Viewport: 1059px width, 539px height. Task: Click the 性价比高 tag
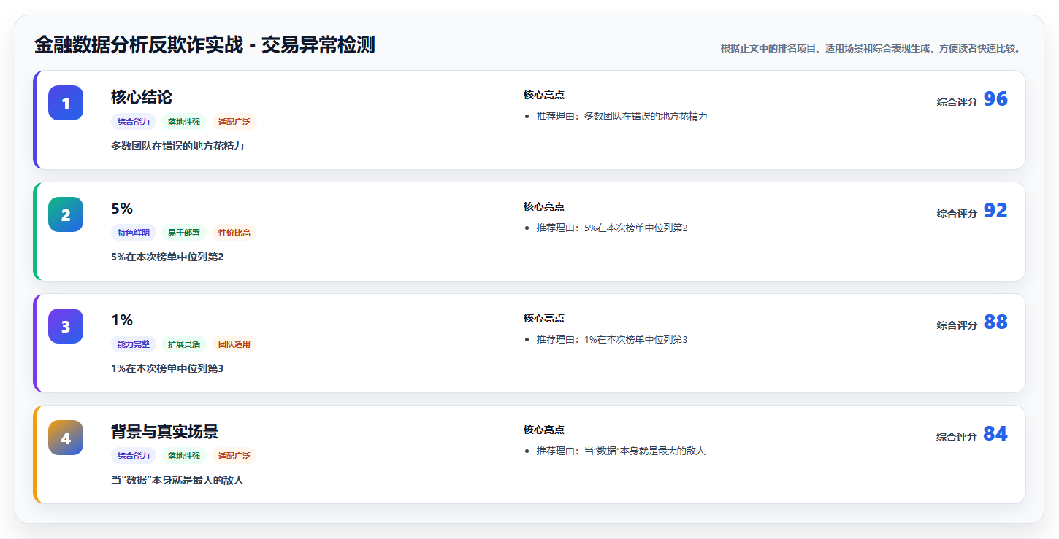(234, 233)
